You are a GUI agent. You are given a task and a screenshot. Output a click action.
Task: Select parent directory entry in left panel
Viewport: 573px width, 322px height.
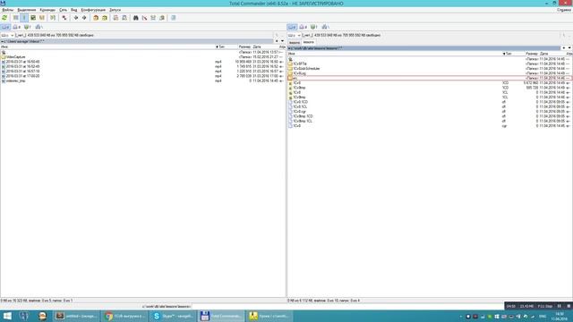coord(4,52)
